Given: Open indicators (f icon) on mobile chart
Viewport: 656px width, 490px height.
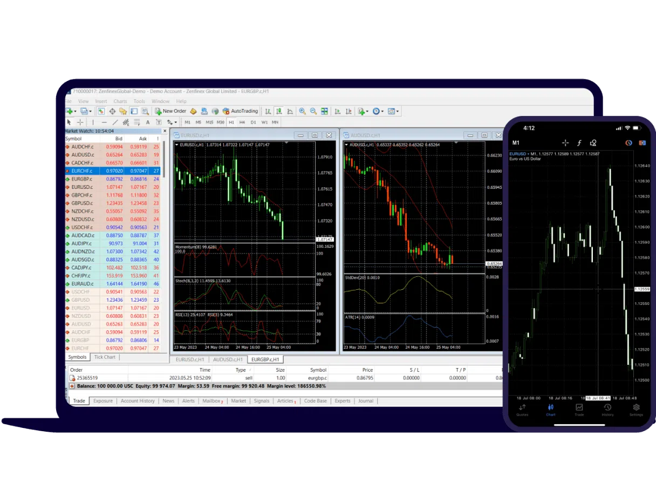Looking at the screenshot, I should click(x=579, y=143).
